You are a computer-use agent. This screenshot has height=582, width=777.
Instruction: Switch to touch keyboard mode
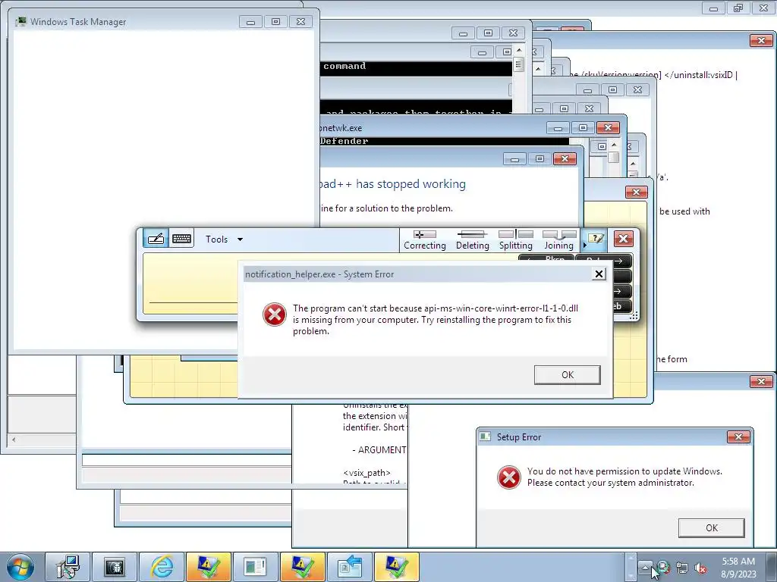pos(181,239)
